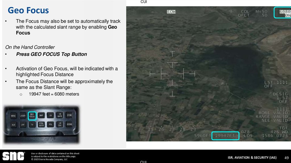Image resolution: width=291 pixels, height=163 pixels.
Task: Click the BORE VALID status line
Action: (x=273, y=113)
